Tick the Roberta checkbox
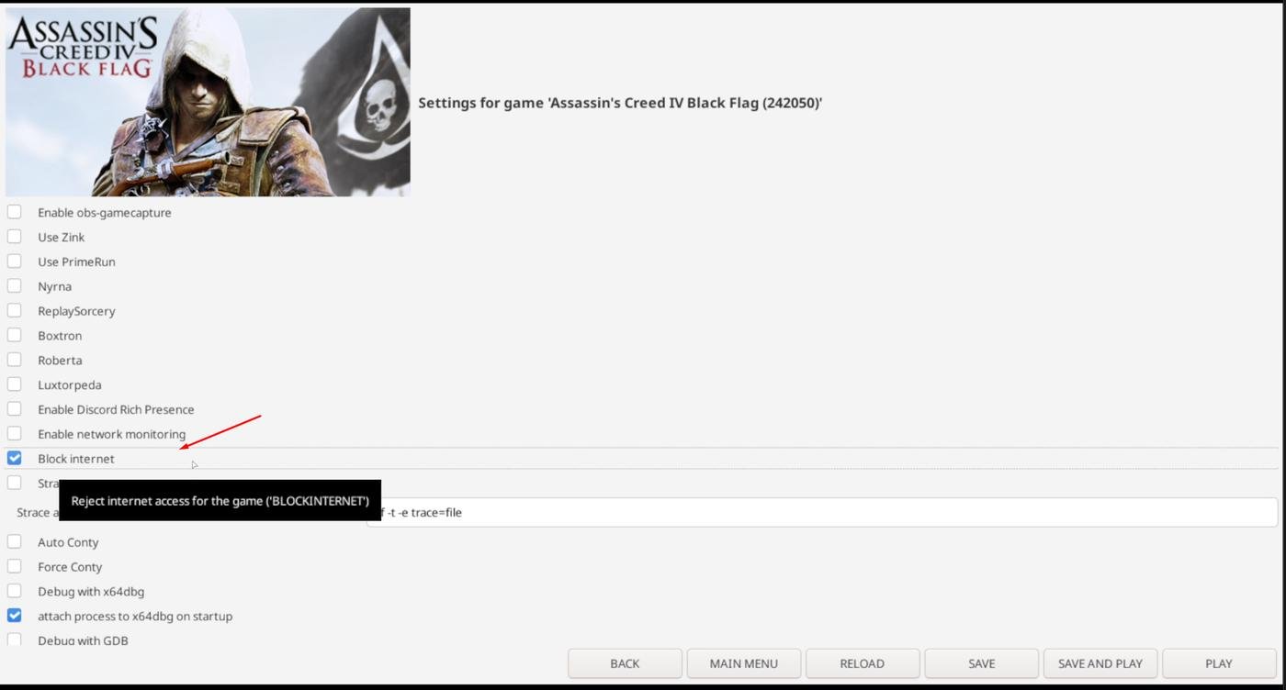This screenshot has height=690, width=1286. click(x=15, y=361)
